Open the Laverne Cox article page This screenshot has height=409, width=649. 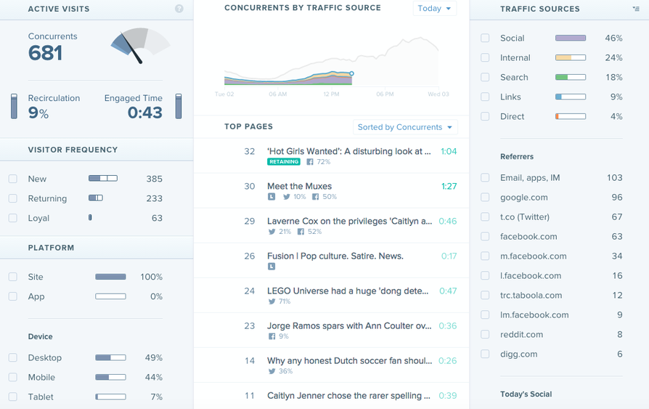pyautogui.click(x=349, y=221)
